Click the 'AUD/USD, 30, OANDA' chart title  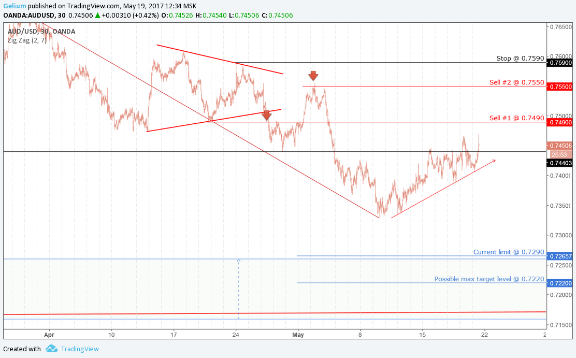[x=41, y=31]
